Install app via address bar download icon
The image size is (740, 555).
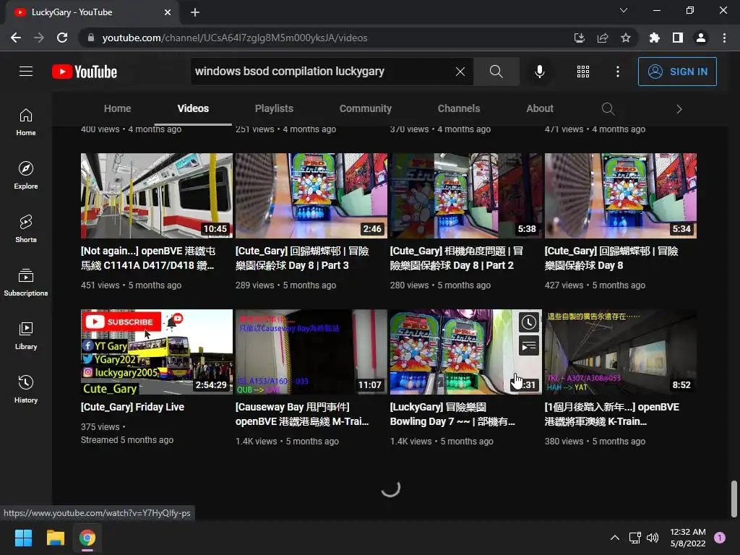click(580, 38)
